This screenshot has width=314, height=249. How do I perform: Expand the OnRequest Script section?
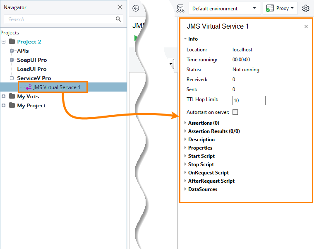coord(185,172)
